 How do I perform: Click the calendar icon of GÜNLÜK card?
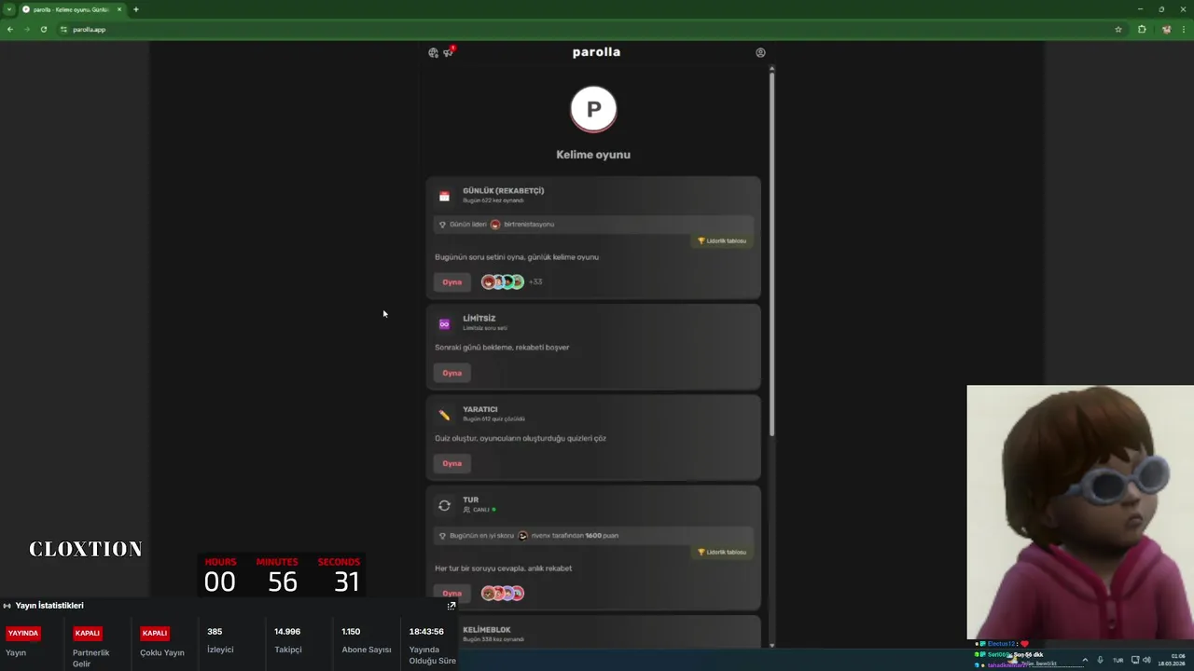(444, 197)
